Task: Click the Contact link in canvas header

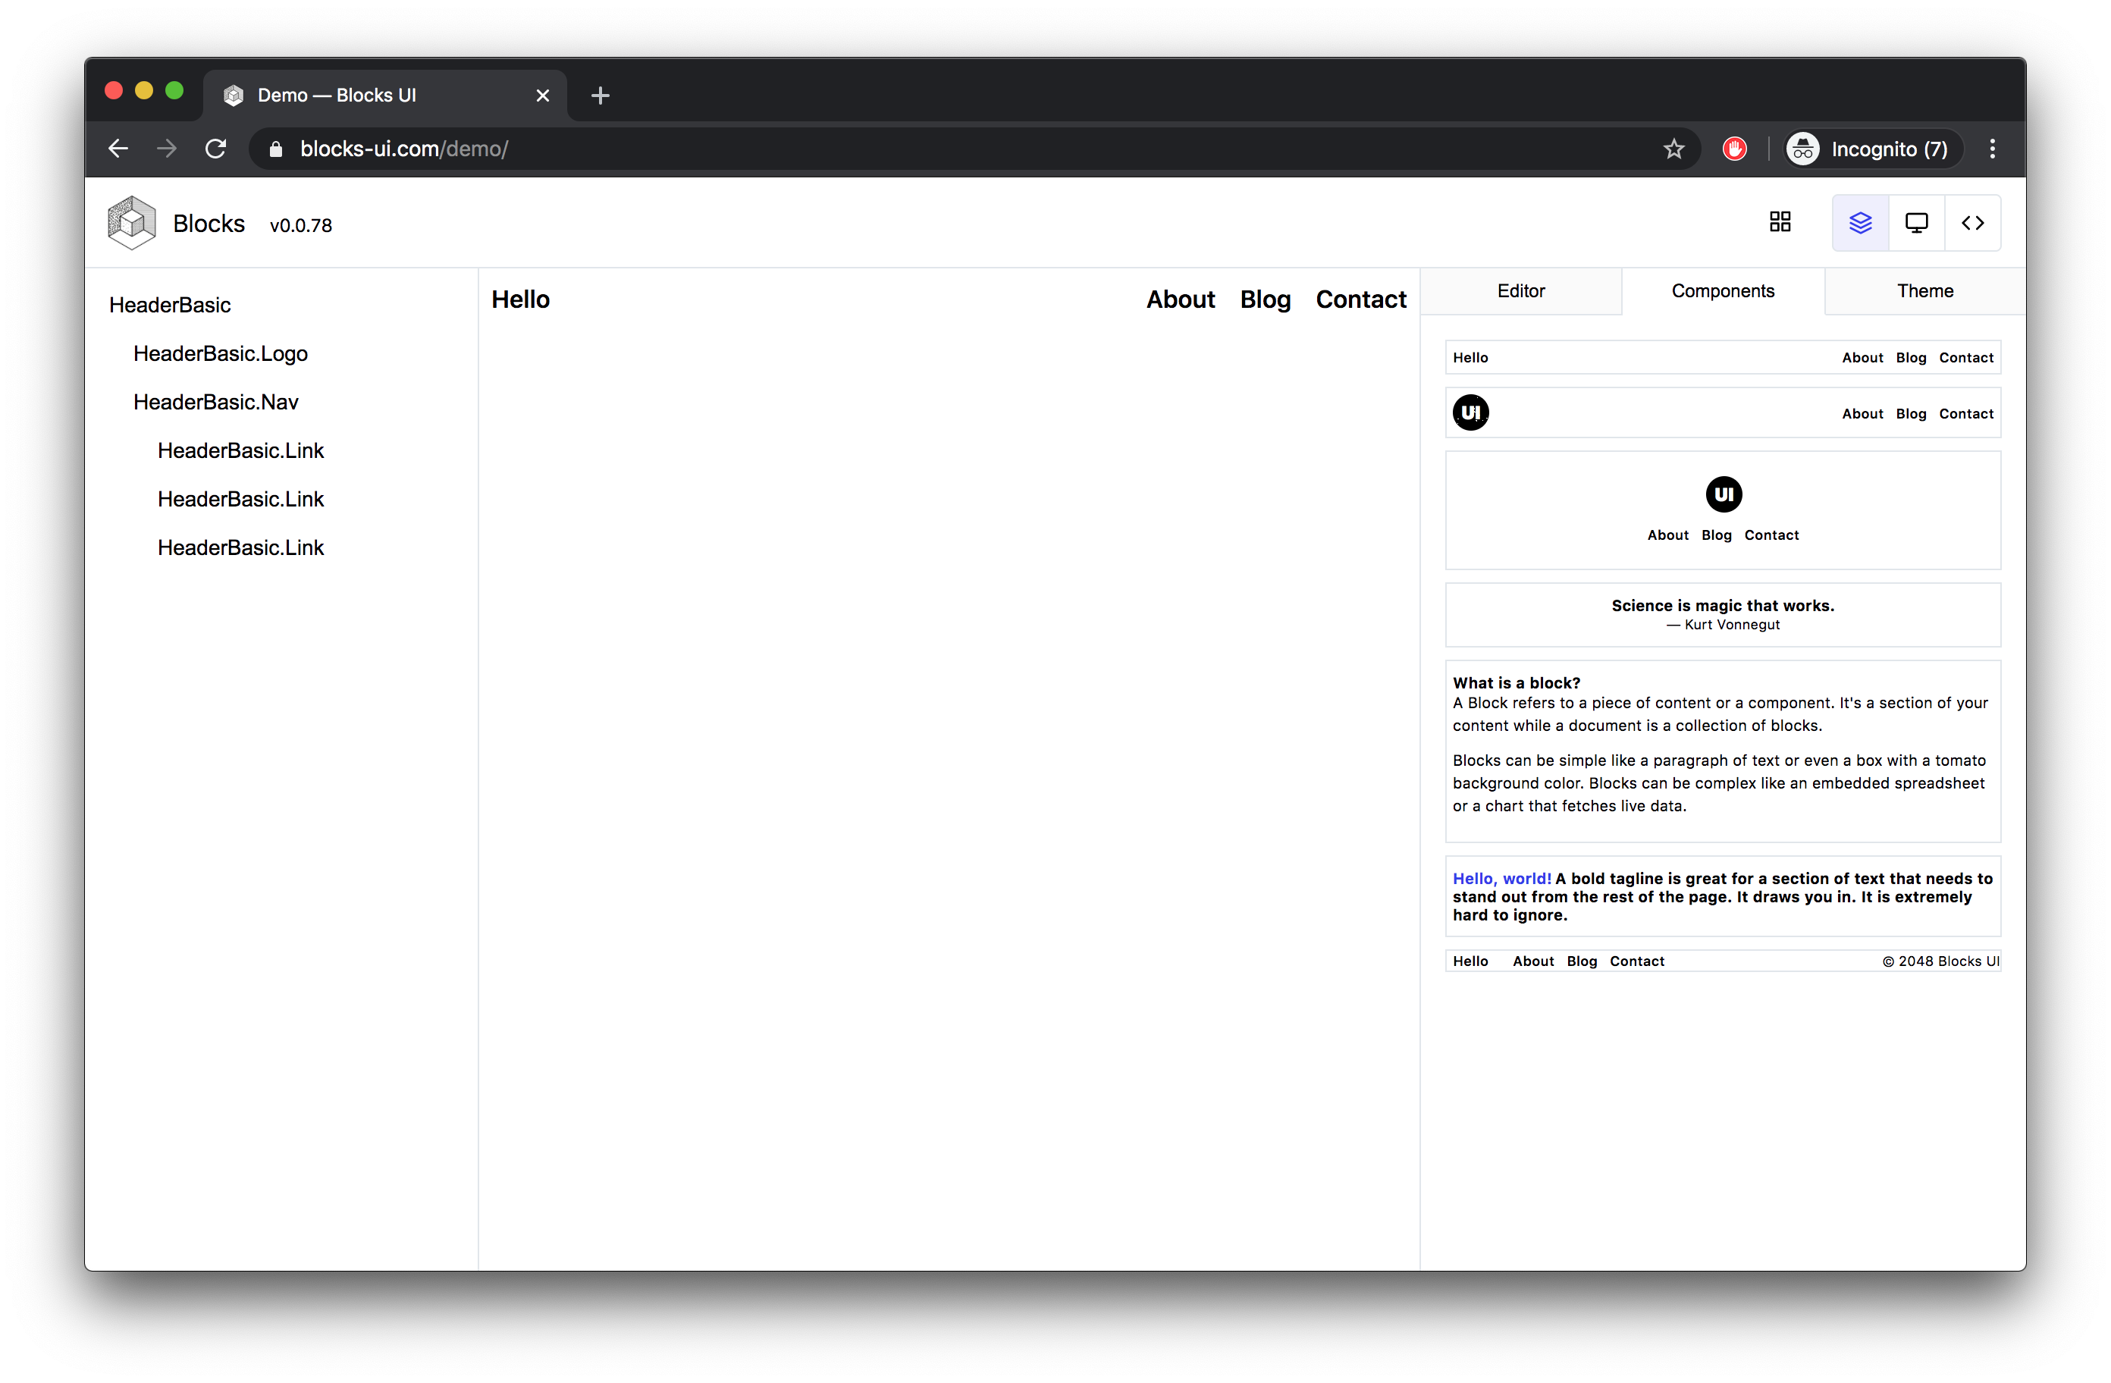Action: click(1360, 299)
